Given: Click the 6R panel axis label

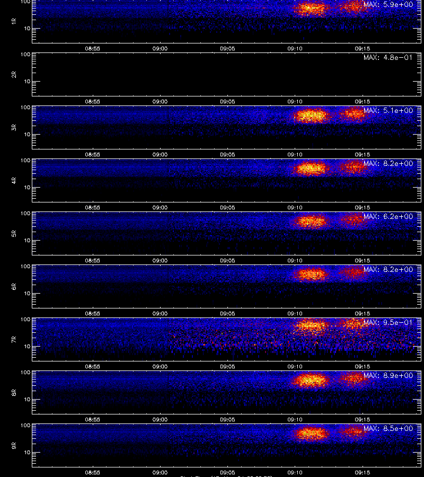Looking at the screenshot, I should pyautogui.click(x=14, y=286).
